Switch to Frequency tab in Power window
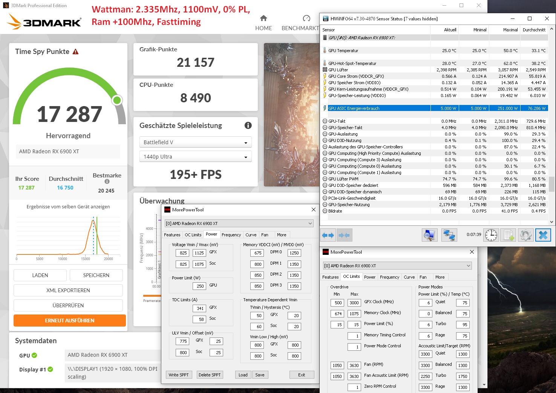Screen dimensions: 556x393 (231, 235)
